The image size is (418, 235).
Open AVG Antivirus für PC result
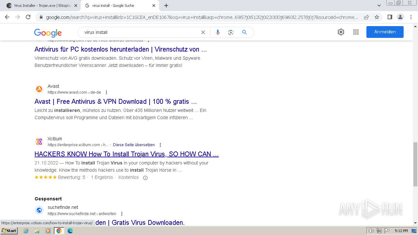click(121, 49)
